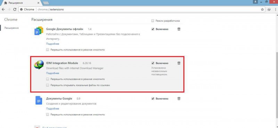
Task: Click the IDM extension icon in the toolbar
Action: click(x=269, y=10)
